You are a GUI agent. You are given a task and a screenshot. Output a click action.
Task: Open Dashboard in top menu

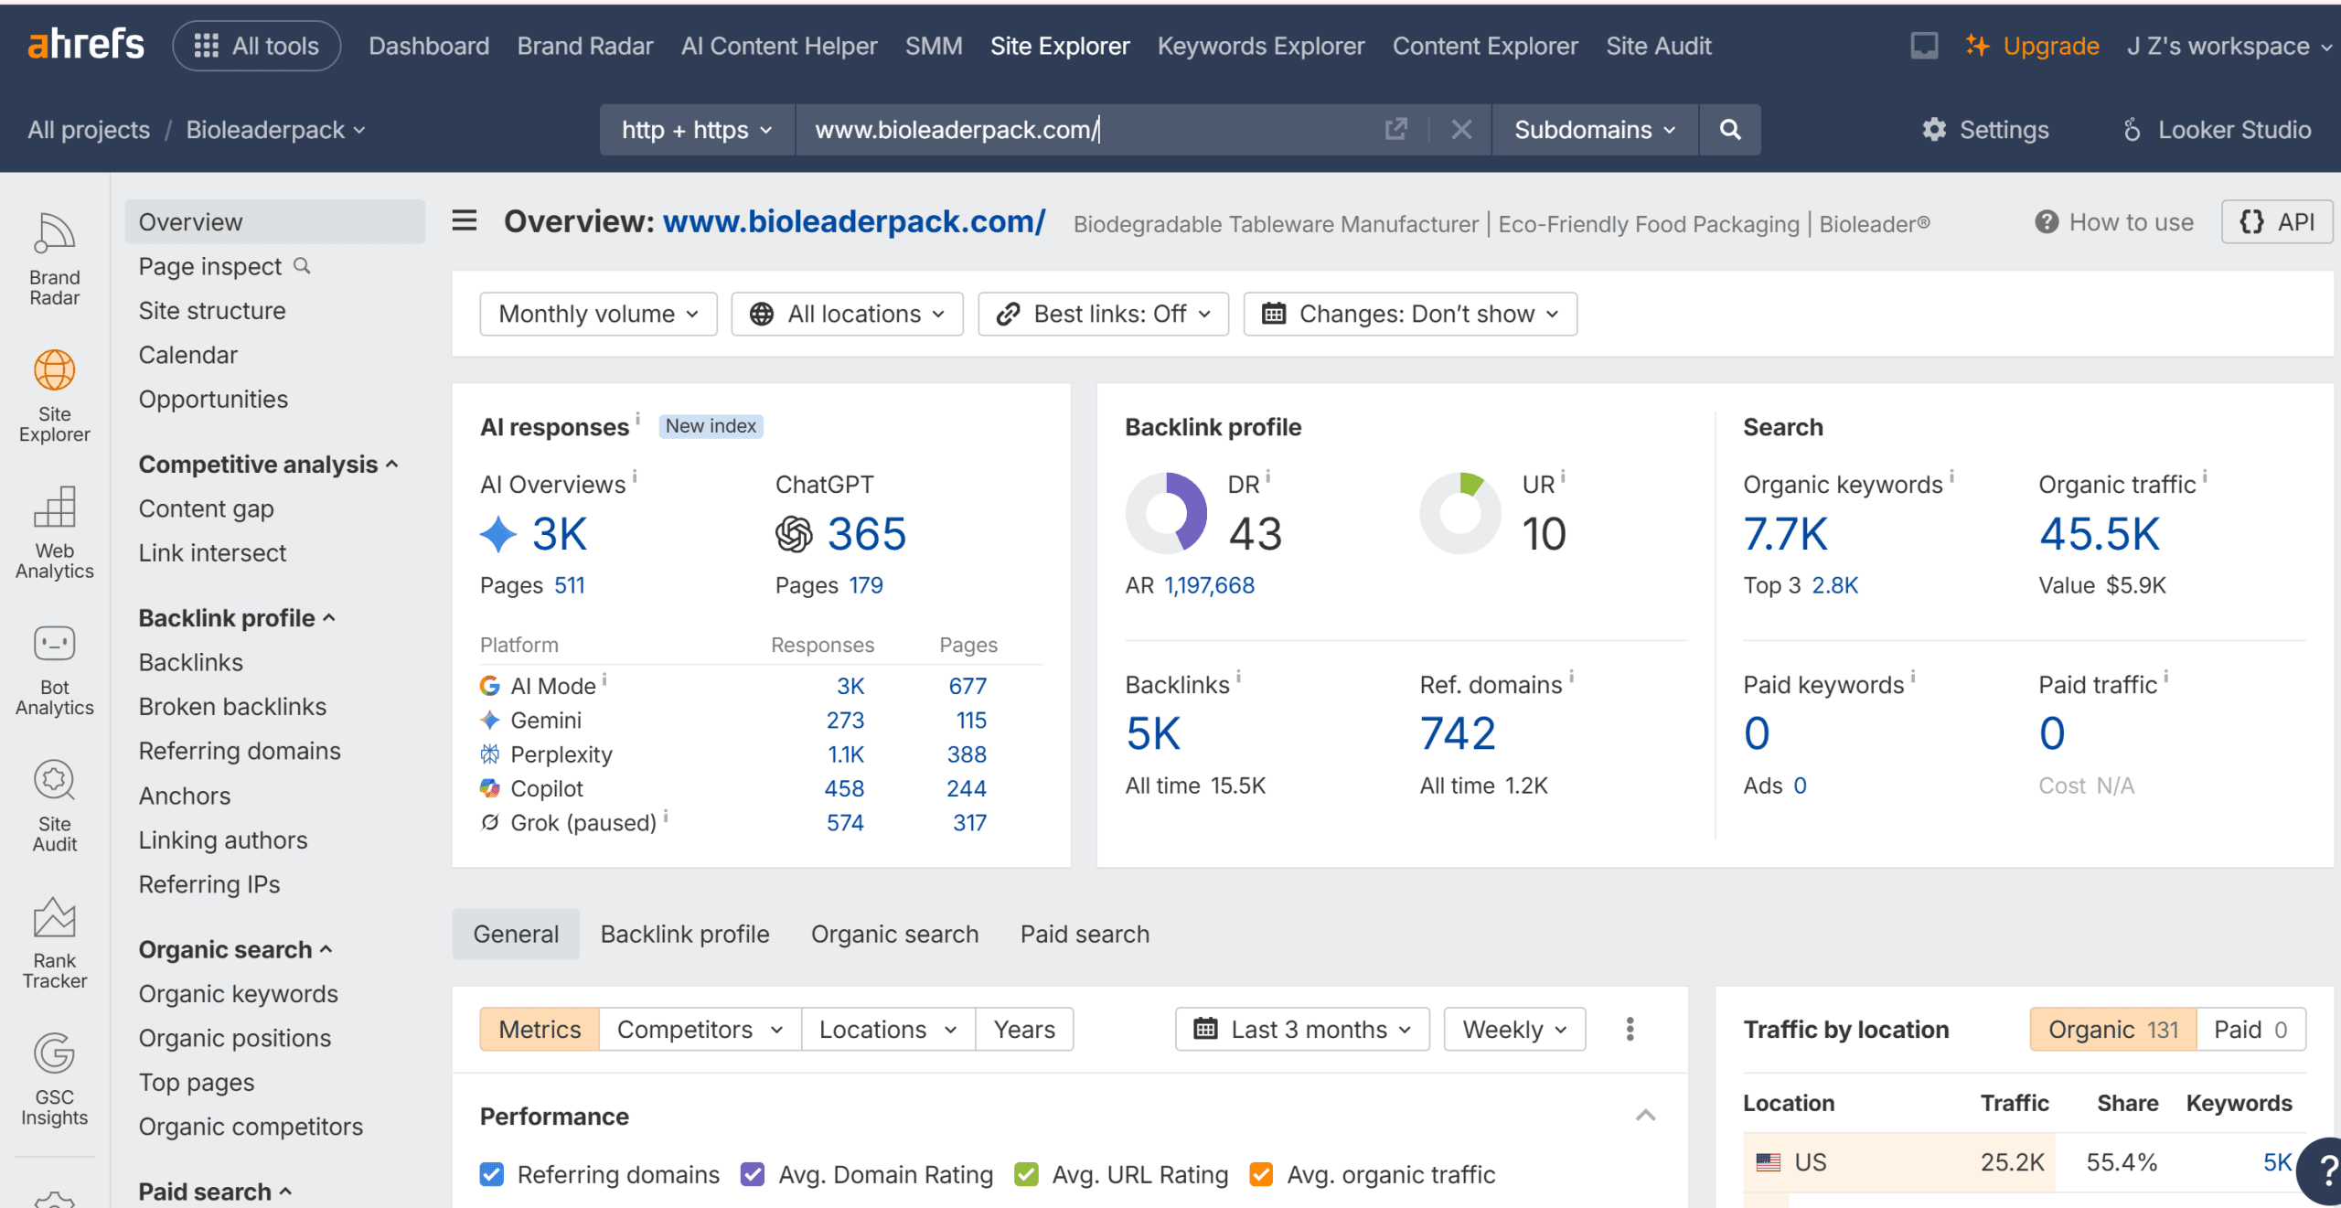(429, 45)
